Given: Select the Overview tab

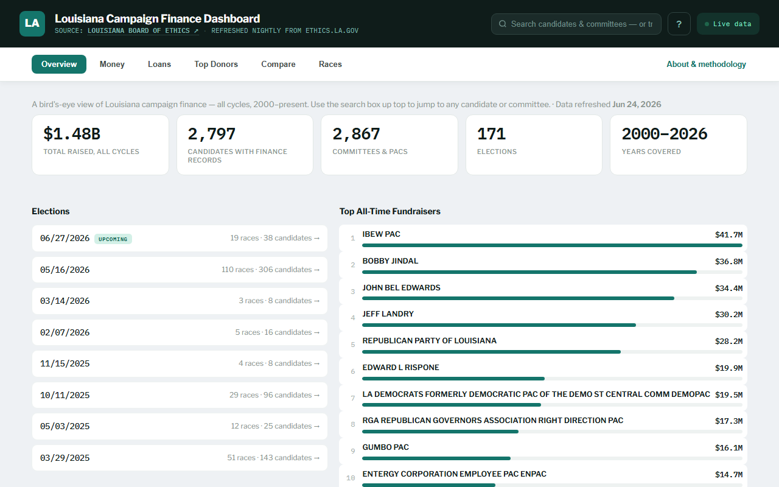Looking at the screenshot, I should [x=59, y=64].
